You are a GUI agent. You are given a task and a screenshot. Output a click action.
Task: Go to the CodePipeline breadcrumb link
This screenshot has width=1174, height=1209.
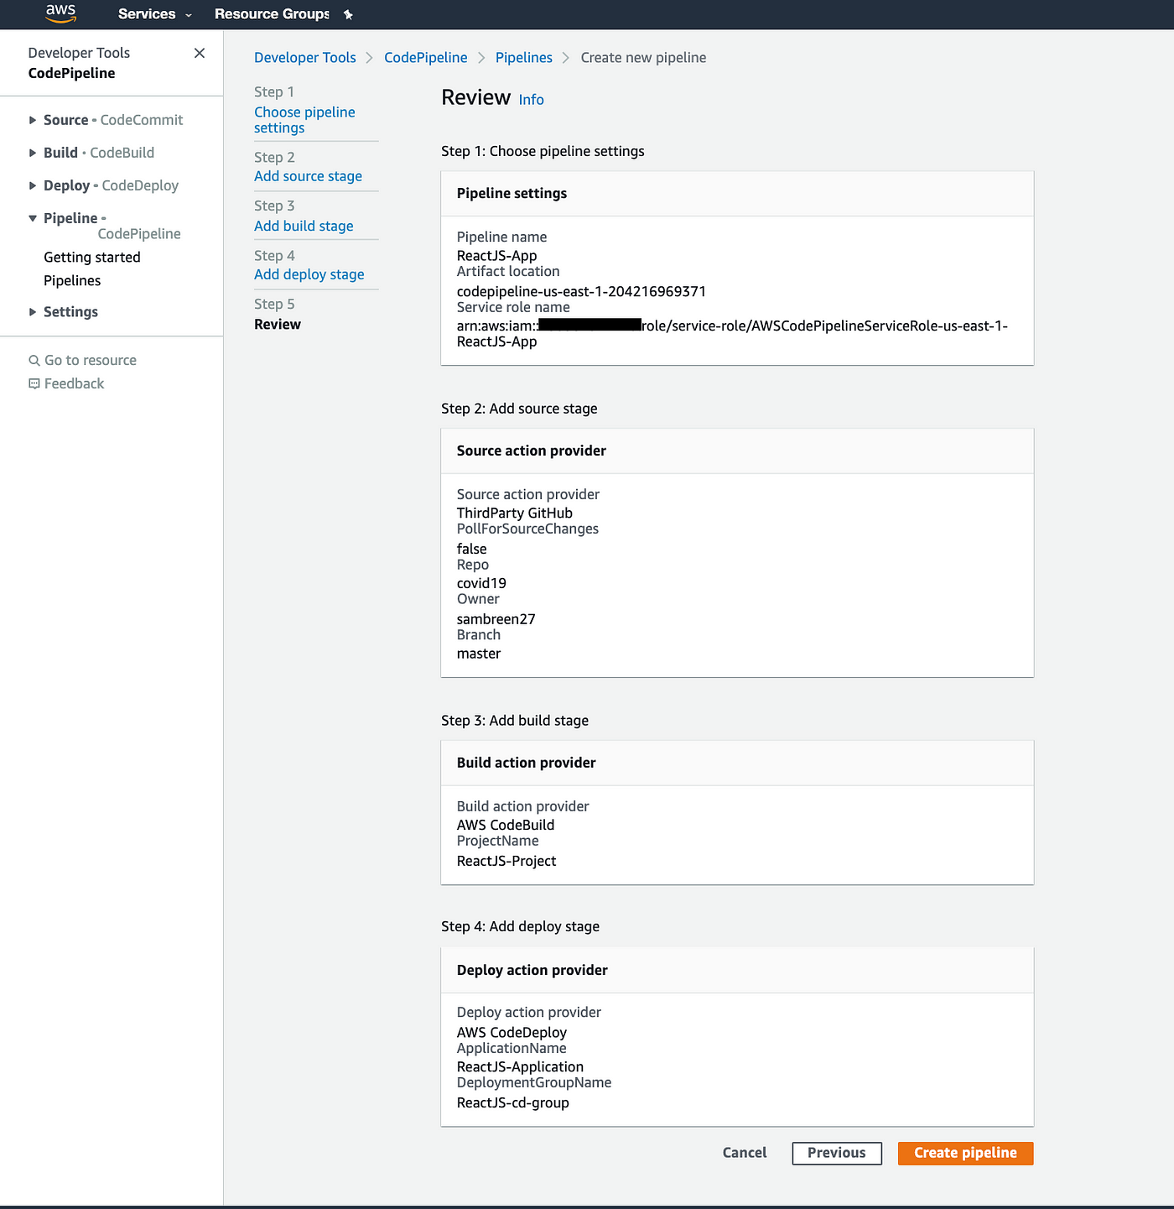click(426, 58)
